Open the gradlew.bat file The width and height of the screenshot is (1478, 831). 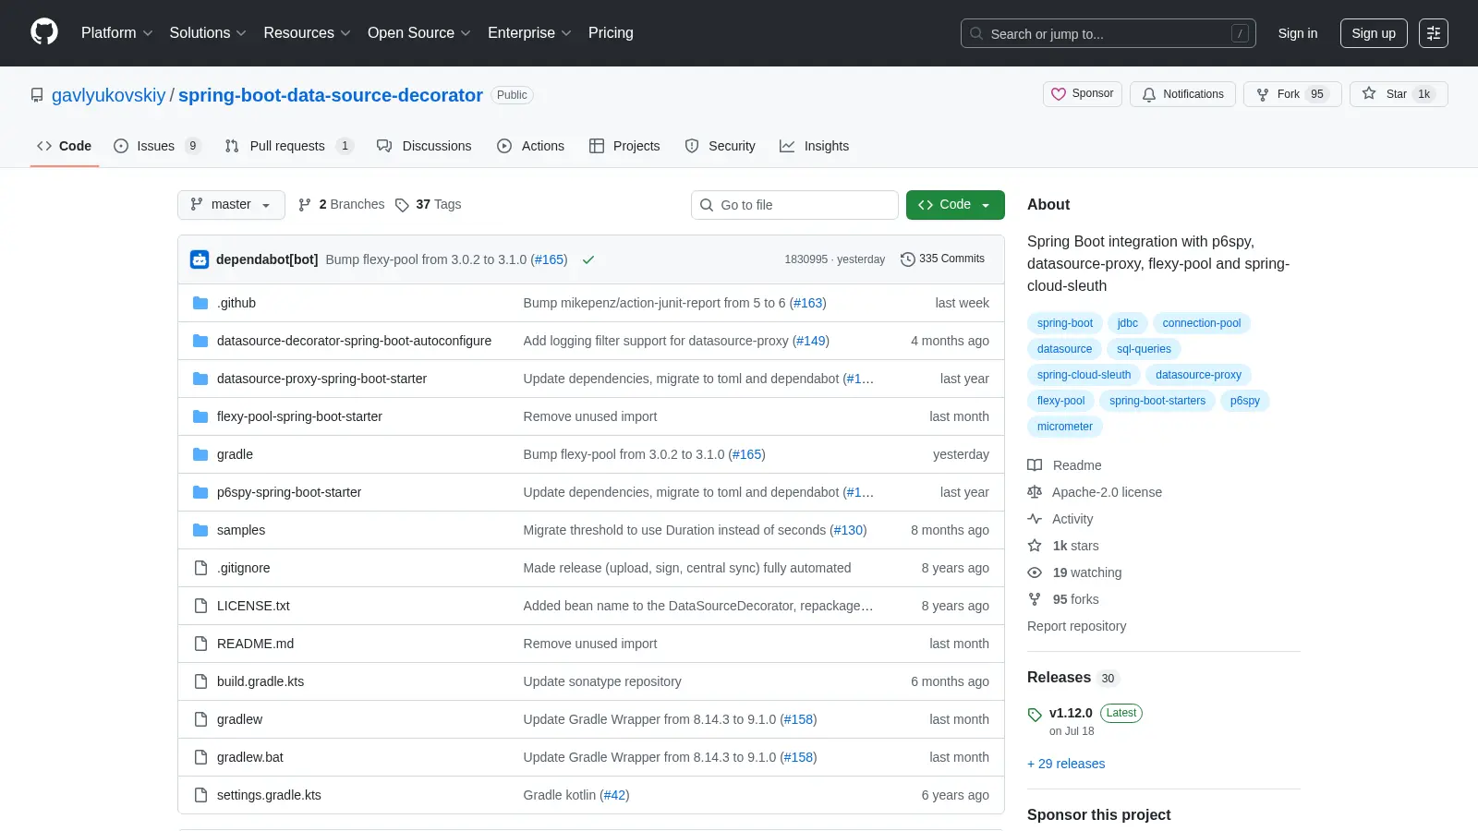(249, 757)
